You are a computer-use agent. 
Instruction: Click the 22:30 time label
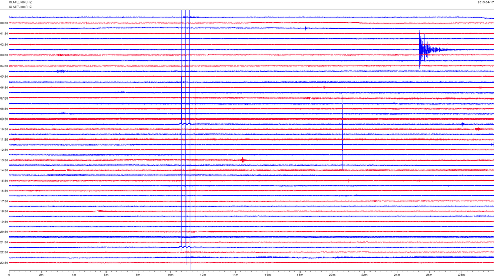pos(4,252)
